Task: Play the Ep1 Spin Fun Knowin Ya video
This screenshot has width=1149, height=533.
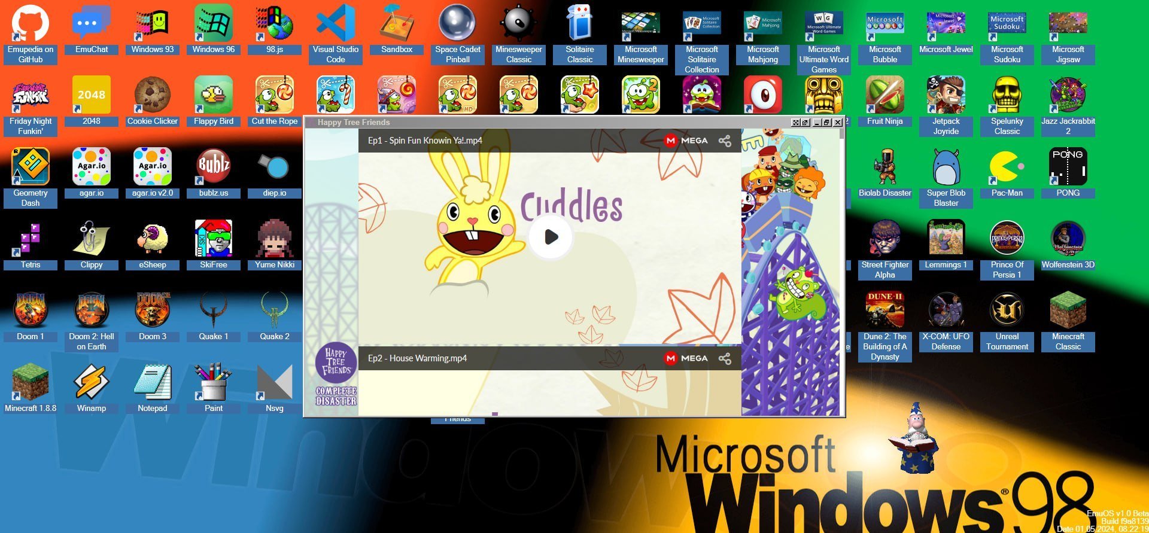Action: coord(551,237)
